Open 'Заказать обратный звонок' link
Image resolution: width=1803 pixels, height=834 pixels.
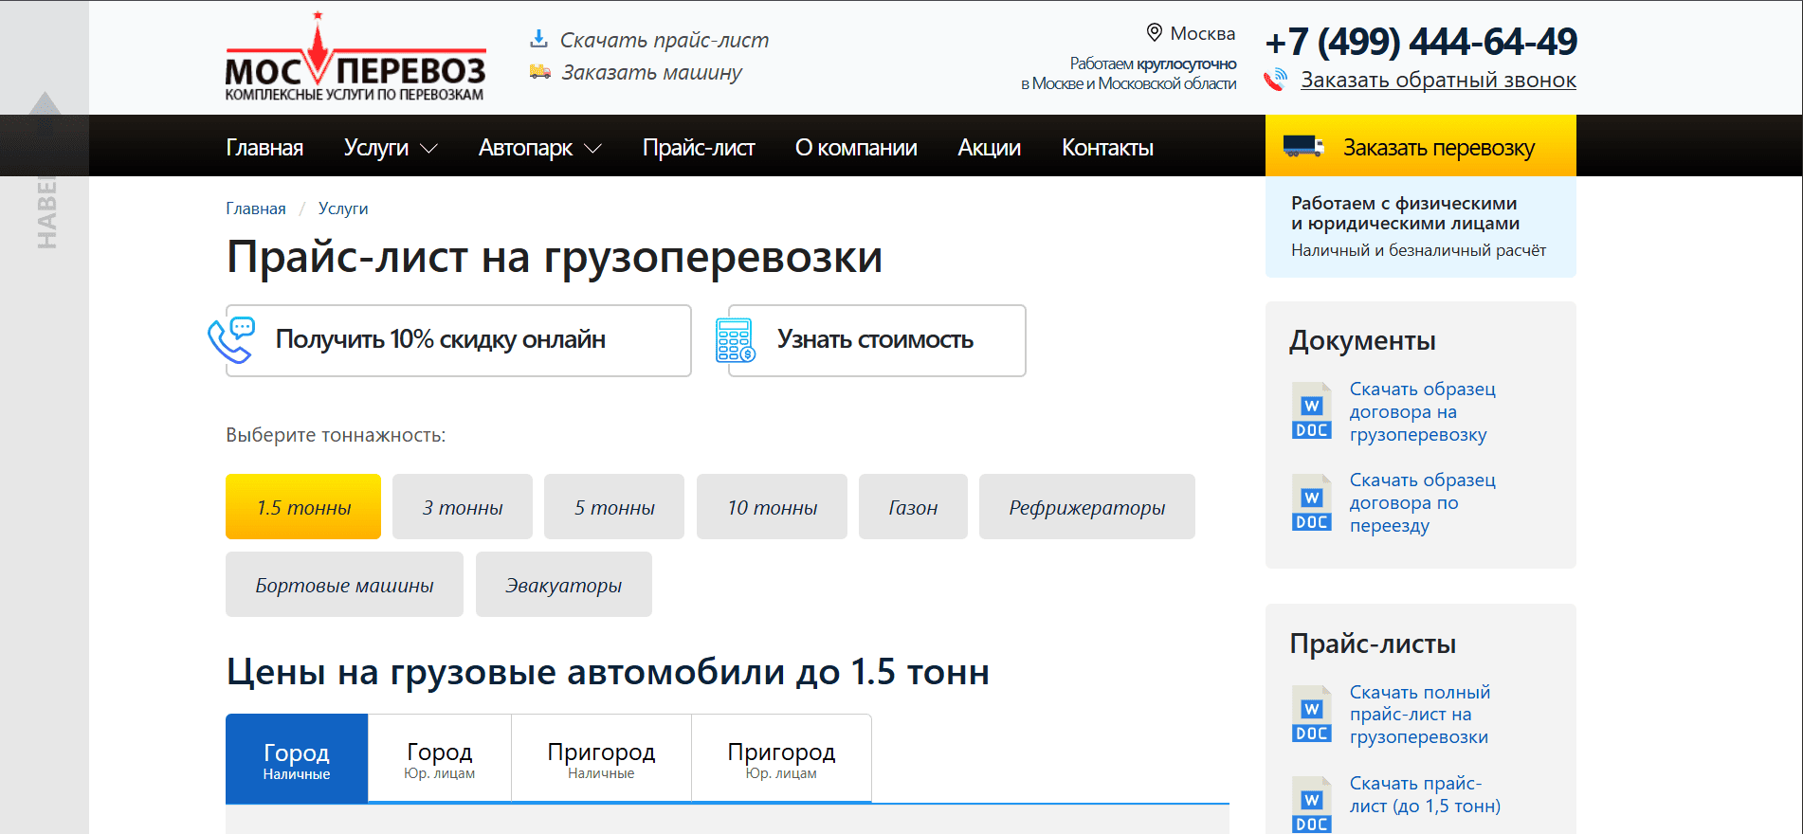(1437, 81)
